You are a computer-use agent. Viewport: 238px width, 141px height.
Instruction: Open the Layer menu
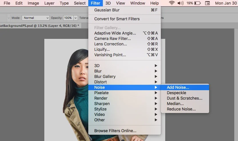tap(49, 3)
